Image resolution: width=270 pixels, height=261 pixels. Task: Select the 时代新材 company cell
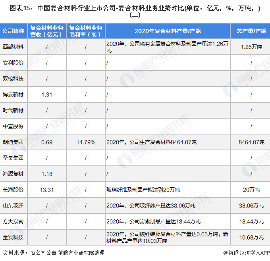tap(13, 110)
